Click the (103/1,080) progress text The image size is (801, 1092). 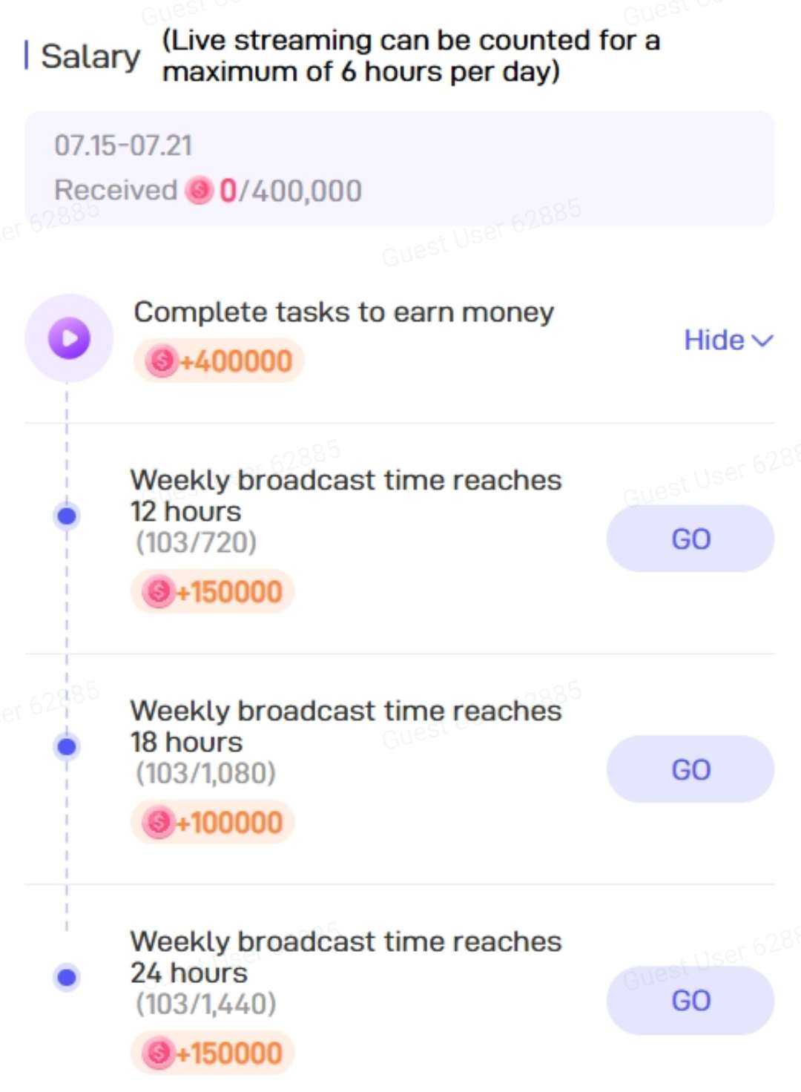click(x=205, y=773)
